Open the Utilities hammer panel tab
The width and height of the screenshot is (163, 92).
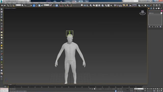click(161, 8)
